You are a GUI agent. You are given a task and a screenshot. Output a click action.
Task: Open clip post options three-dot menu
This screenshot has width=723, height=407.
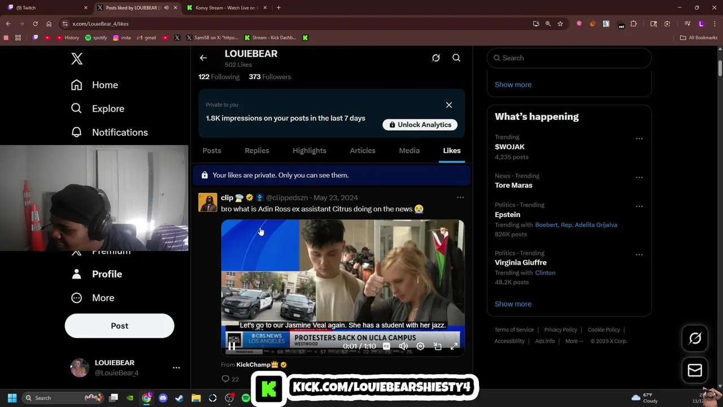pyautogui.click(x=460, y=198)
